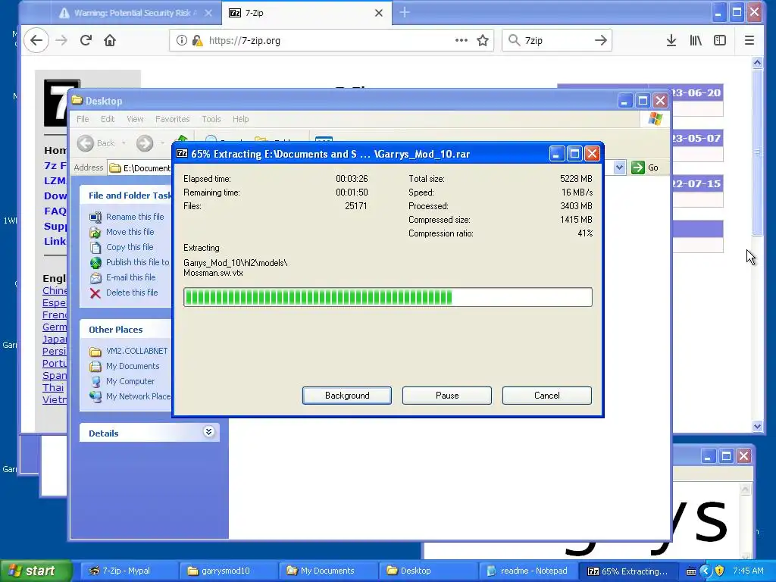The height and width of the screenshot is (582, 776).
Task: Open View menu in Desktop window
Action: coord(135,119)
